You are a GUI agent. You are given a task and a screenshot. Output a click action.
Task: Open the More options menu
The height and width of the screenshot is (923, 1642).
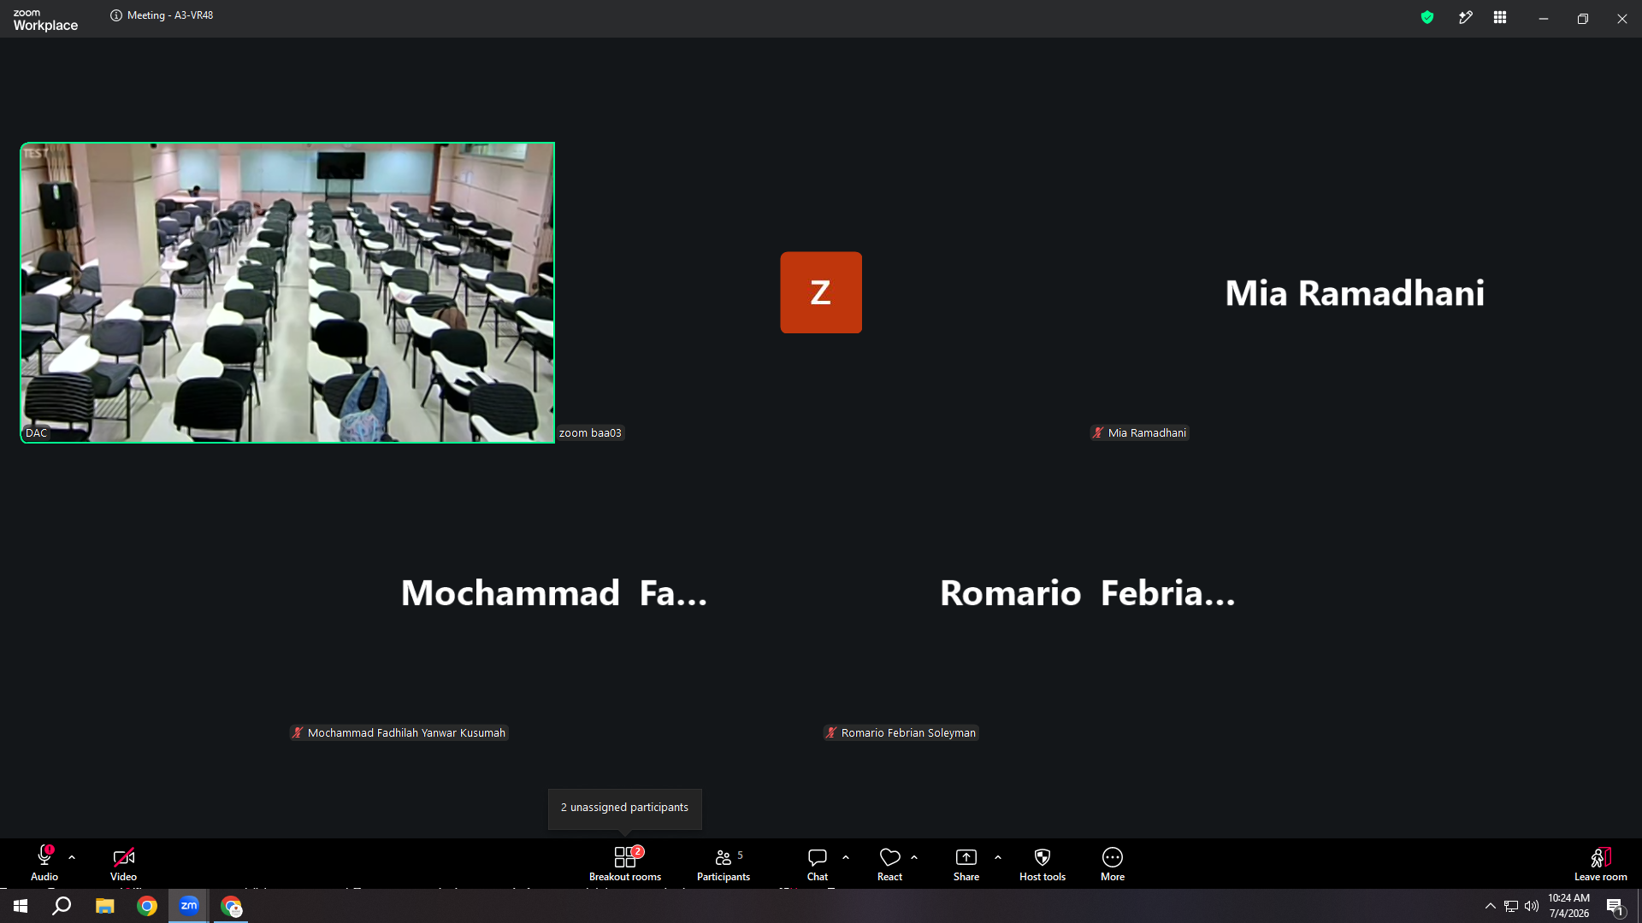click(x=1113, y=863)
